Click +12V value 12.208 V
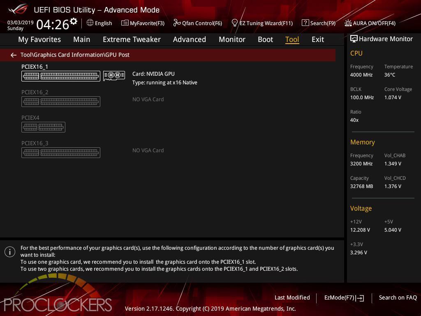Image resolution: width=421 pixels, height=316 pixels. (360, 230)
